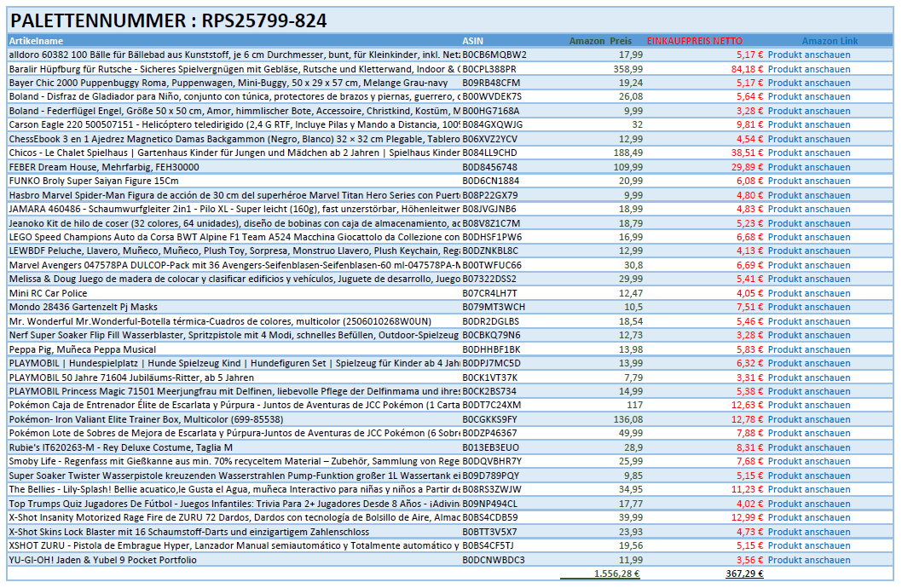Click the Amazon Link column header
Image resolution: width=902 pixels, height=588 pixels.
pyautogui.click(x=830, y=41)
